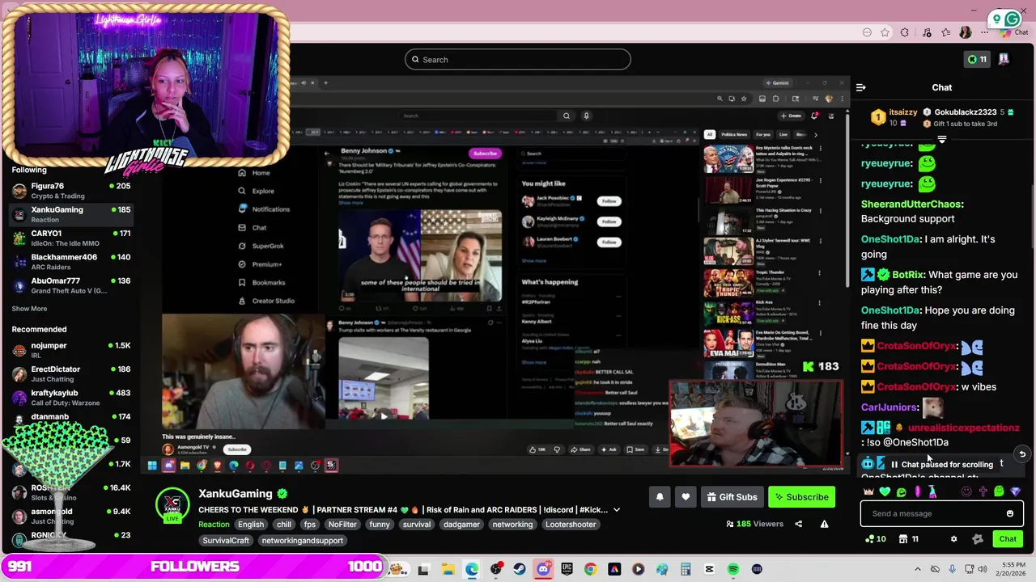
Task: Open Figura76 channel in Following list
Action: (71, 191)
